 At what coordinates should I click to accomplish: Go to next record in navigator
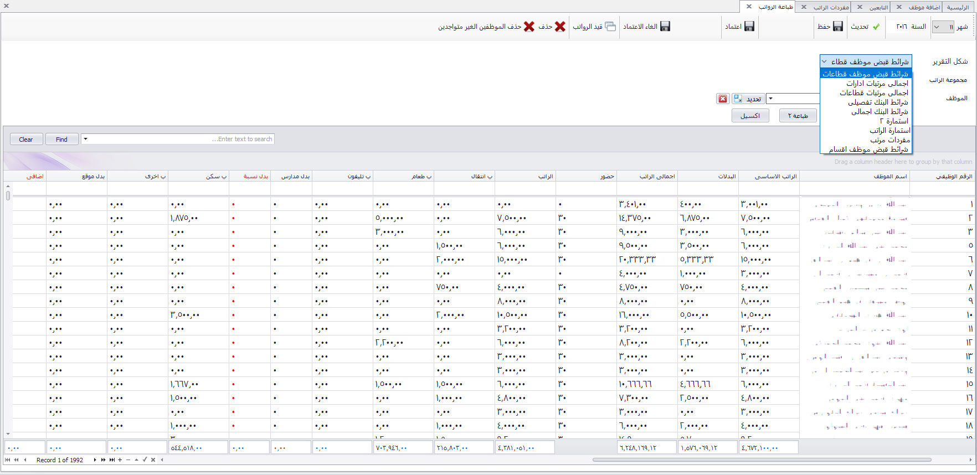(x=95, y=460)
